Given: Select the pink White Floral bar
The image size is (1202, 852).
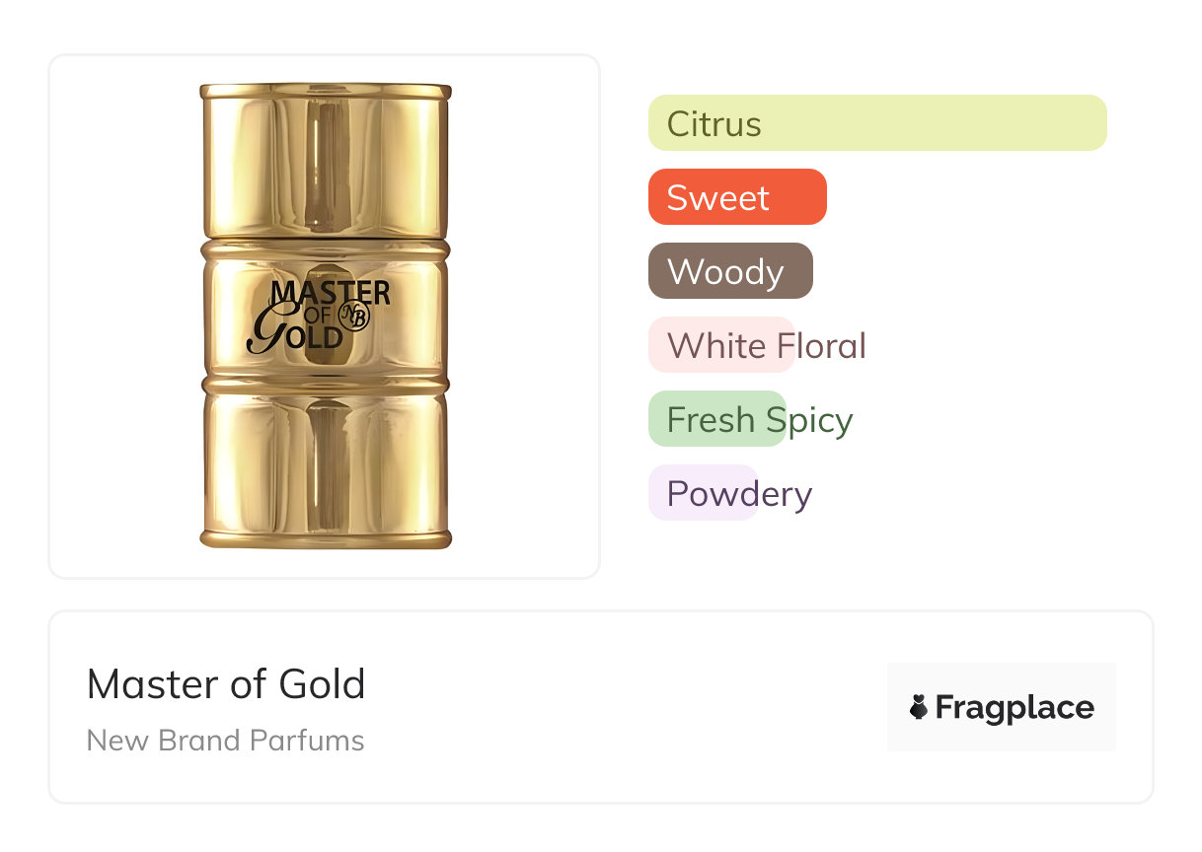Looking at the screenshot, I should click(720, 345).
